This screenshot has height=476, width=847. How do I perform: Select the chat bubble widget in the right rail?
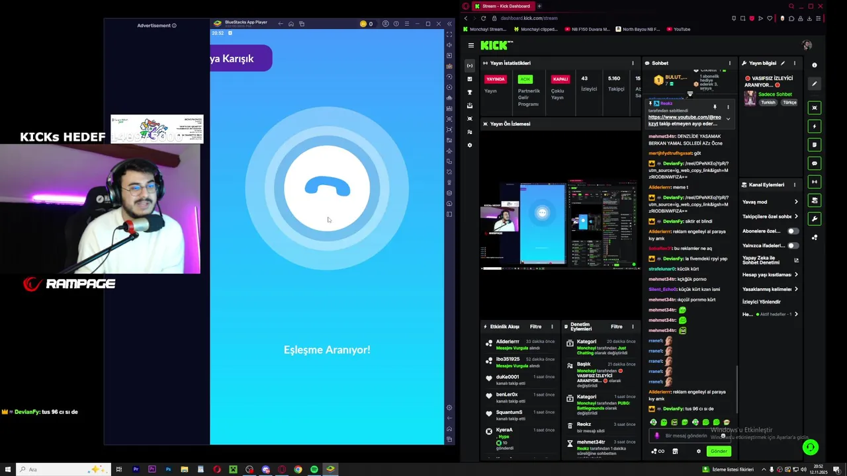(x=815, y=163)
